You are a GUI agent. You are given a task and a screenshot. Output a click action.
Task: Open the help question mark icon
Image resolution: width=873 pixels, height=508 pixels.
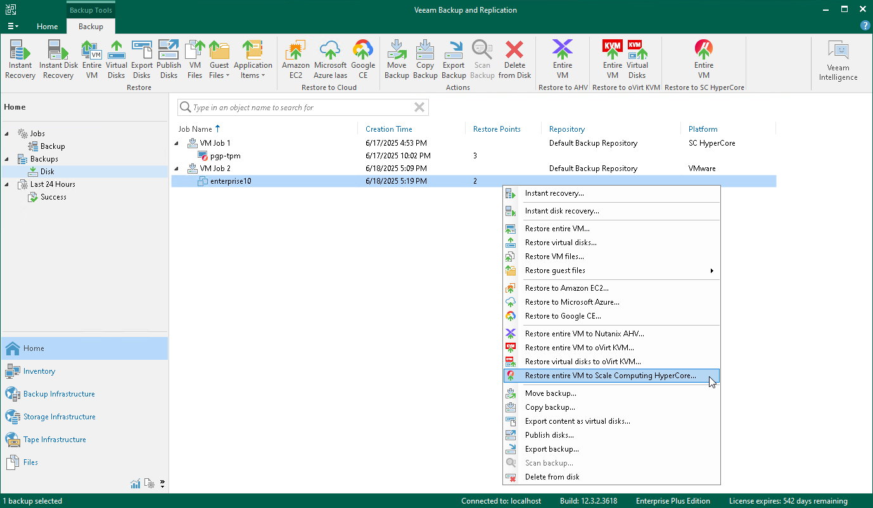click(x=865, y=26)
